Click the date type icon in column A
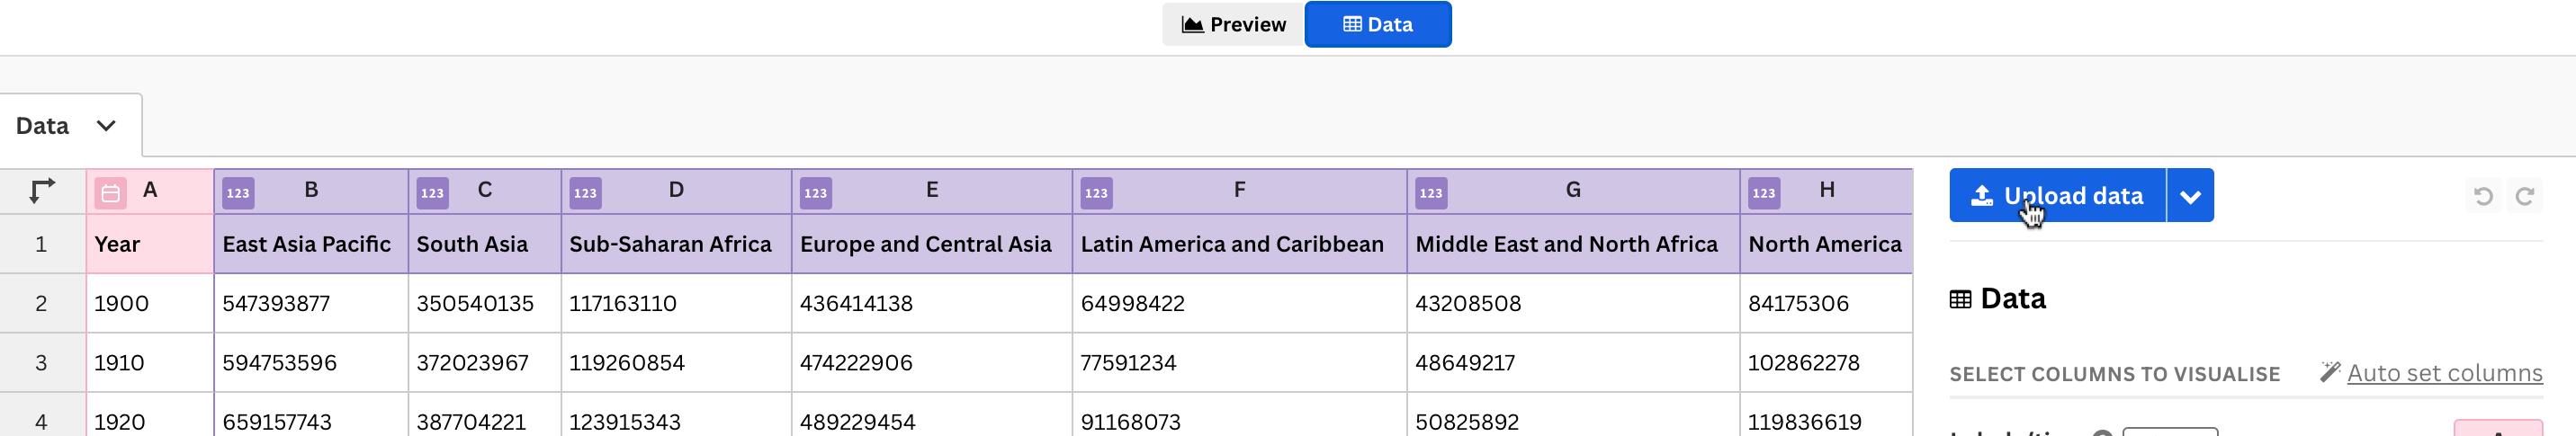The height and width of the screenshot is (436, 2576). [110, 193]
